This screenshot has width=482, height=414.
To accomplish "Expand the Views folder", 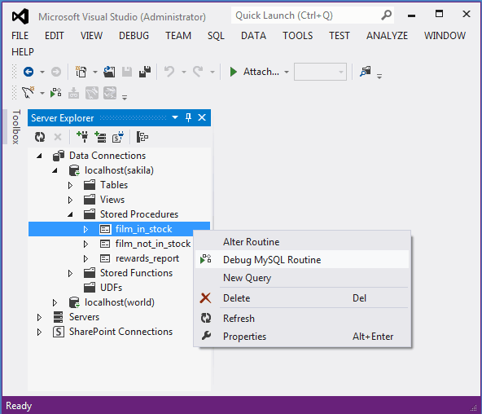I will (70, 200).
